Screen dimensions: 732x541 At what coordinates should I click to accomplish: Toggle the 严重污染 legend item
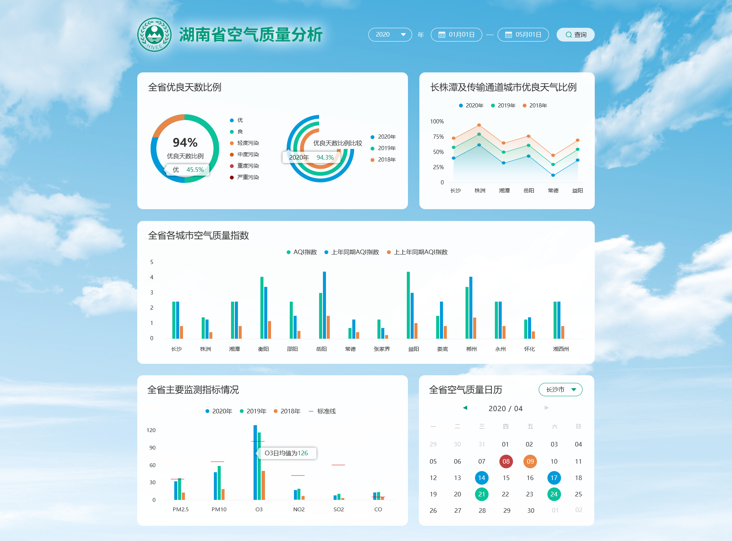tap(244, 178)
